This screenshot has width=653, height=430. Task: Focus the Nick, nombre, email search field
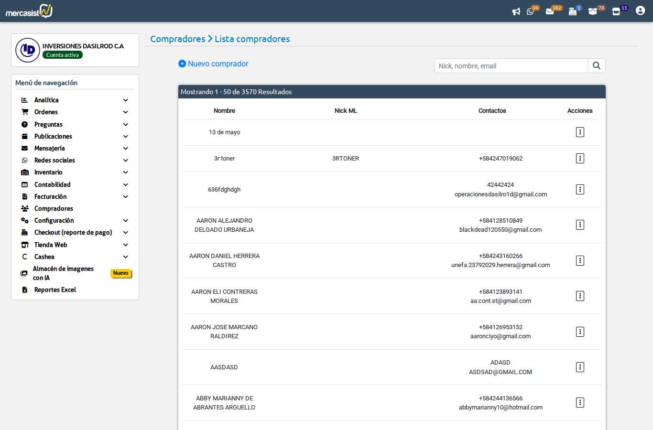pyautogui.click(x=511, y=66)
